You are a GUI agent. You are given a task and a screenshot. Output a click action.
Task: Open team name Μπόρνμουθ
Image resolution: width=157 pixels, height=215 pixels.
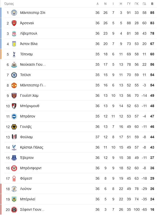coord(30,106)
